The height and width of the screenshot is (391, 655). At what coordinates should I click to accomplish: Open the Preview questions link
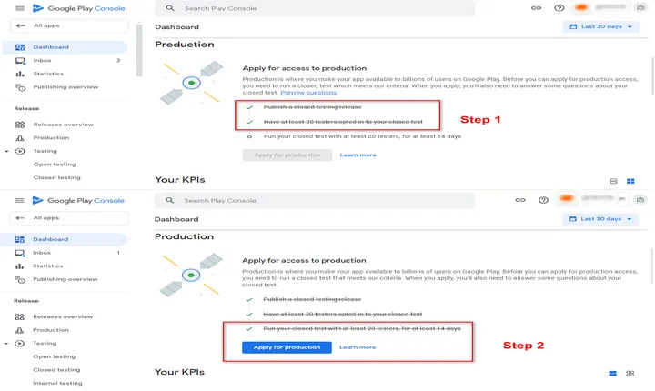click(x=308, y=93)
